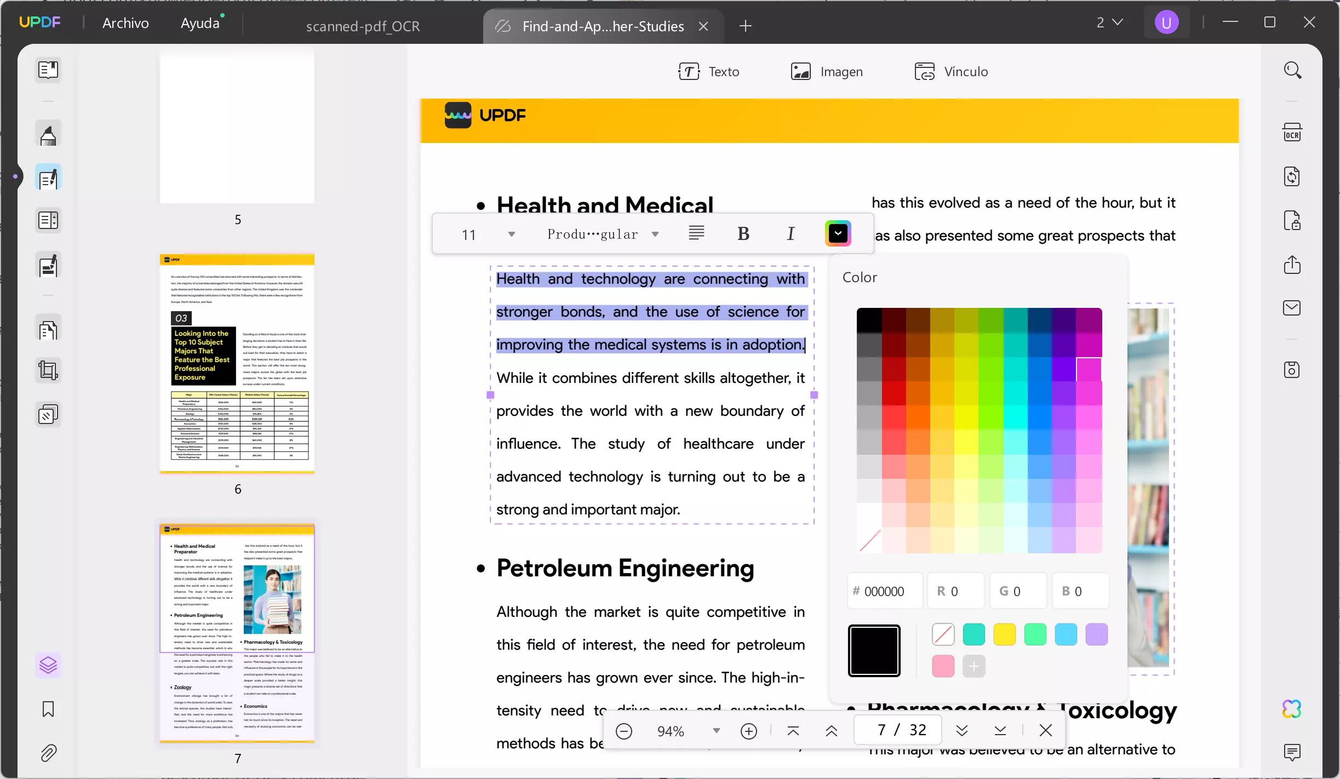This screenshot has width=1340, height=779.
Task: Open the Comments panel icon
Action: click(1292, 752)
